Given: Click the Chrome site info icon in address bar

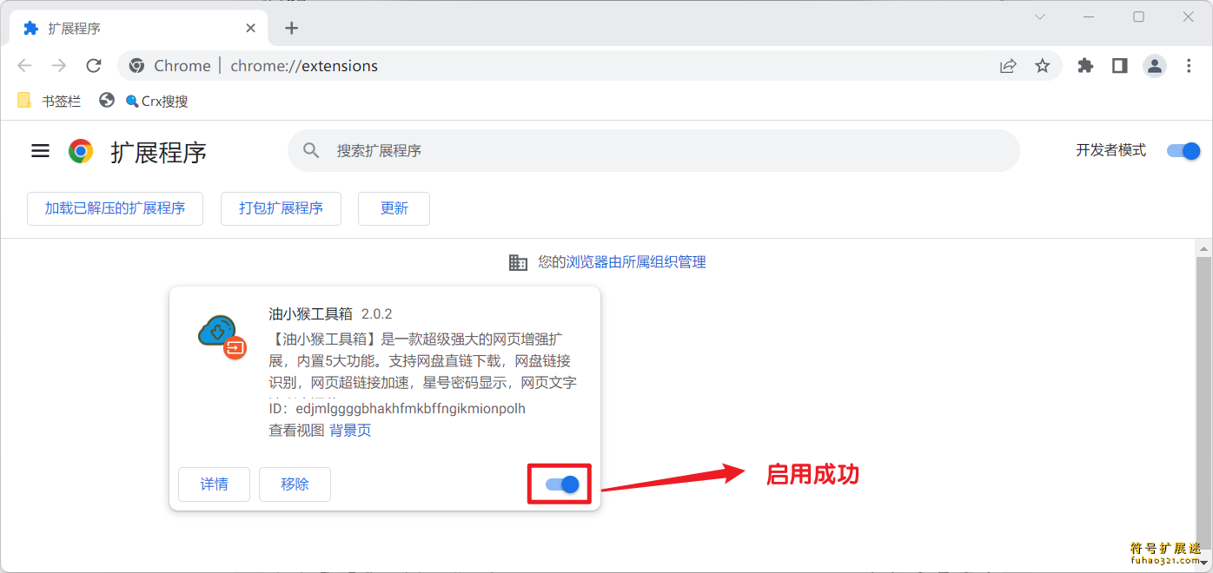Looking at the screenshot, I should point(136,66).
